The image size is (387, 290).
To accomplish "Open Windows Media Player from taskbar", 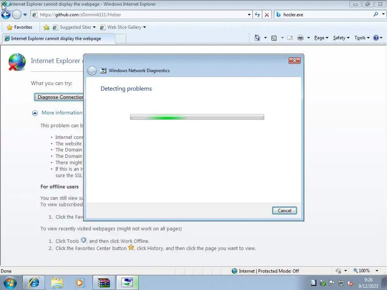I will (x=80, y=282).
